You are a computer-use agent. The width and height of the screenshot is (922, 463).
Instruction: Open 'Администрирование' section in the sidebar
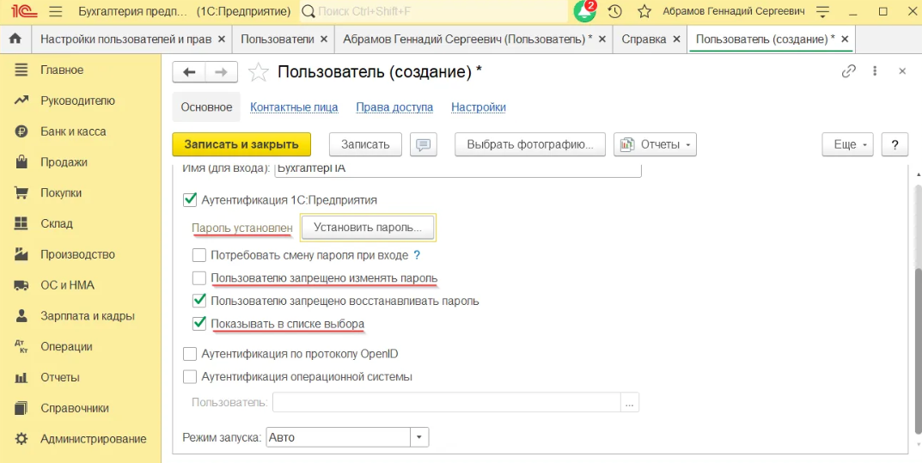coord(93,439)
